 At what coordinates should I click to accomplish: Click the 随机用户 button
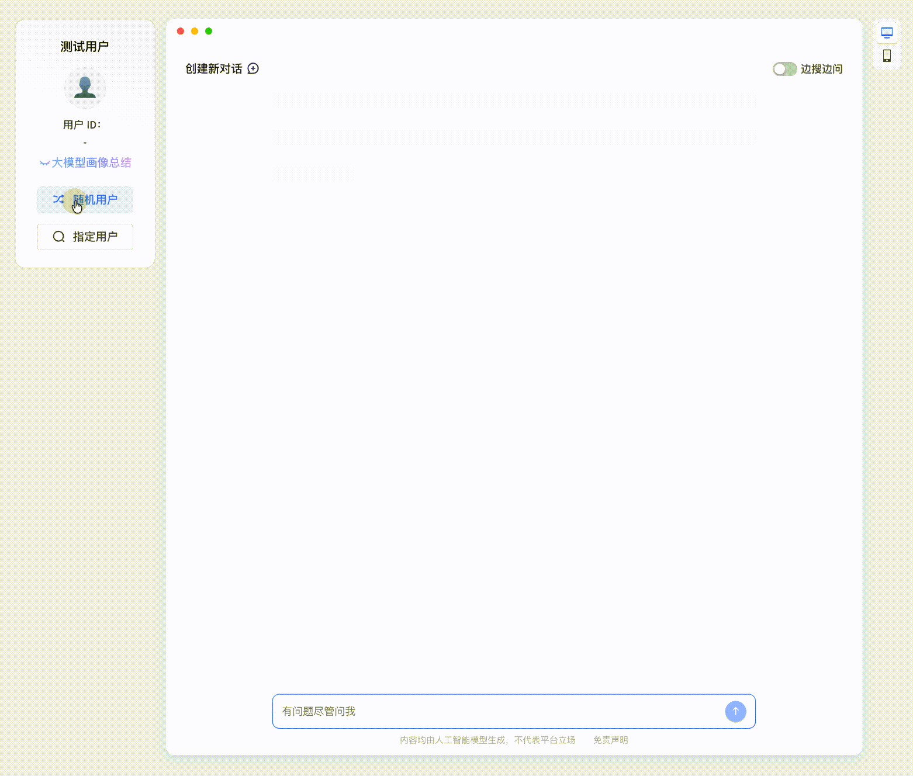[x=85, y=200]
